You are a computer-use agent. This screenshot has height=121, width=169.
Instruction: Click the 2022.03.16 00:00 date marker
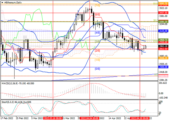tap(53, 118)
